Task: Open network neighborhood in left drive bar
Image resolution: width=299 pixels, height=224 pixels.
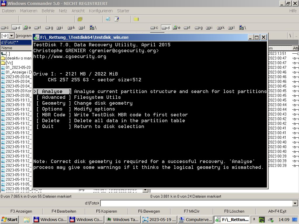Action: [93, 28]
